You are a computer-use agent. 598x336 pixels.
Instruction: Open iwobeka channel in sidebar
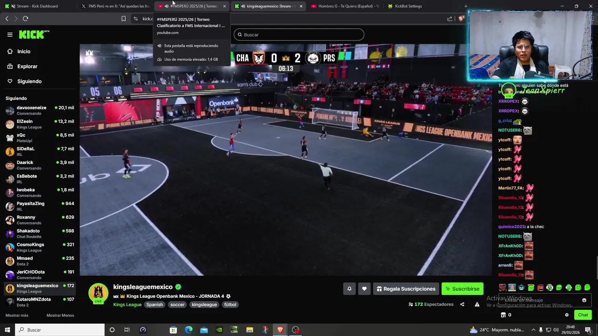tap(40, 192)
